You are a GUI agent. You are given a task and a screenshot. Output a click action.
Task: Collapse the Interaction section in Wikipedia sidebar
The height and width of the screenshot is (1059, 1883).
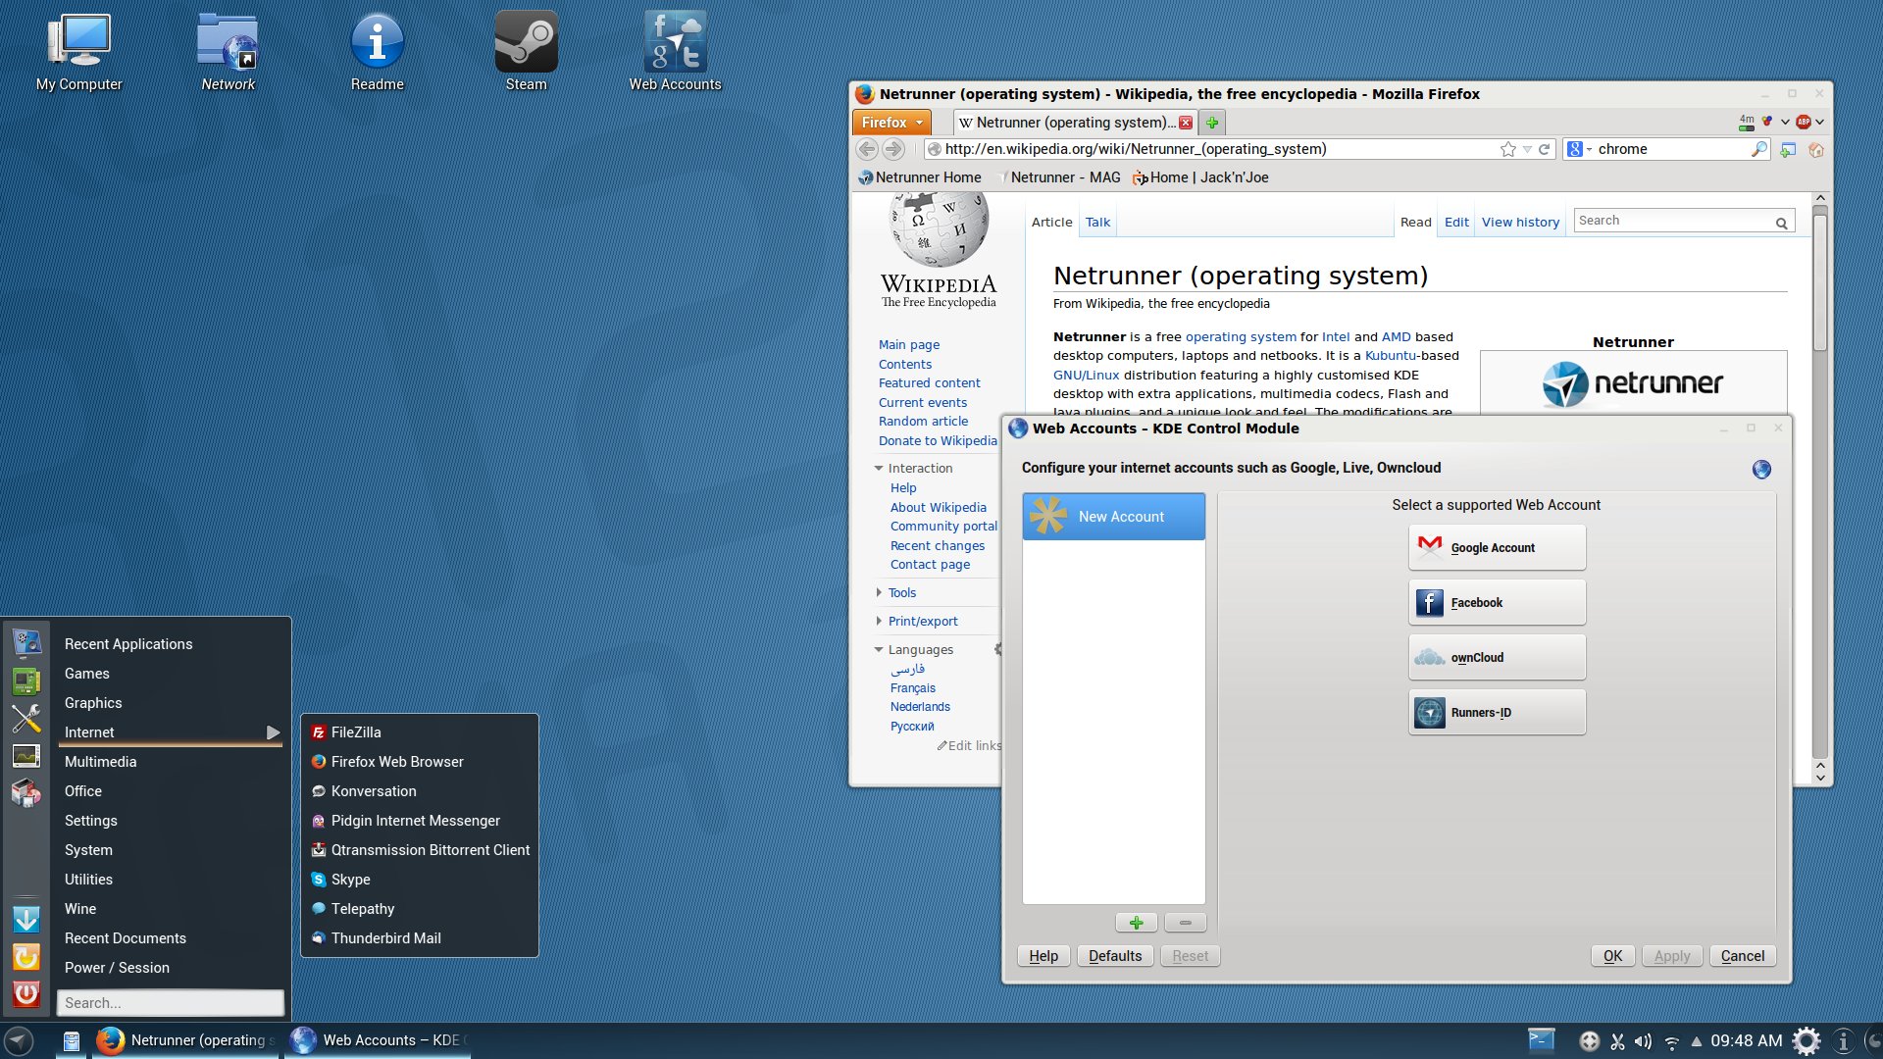tap(879, 469)
